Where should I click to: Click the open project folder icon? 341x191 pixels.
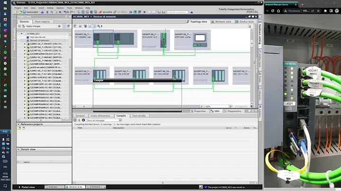click(20, 12)
